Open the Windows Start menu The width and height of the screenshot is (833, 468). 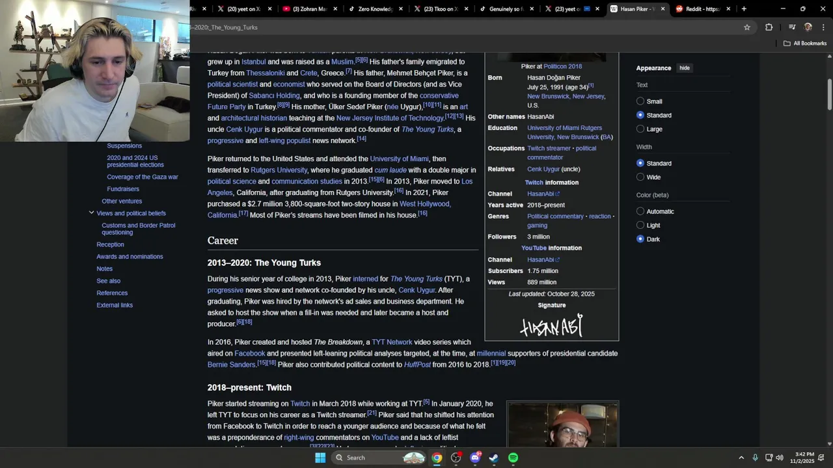(x=320, y=458)
